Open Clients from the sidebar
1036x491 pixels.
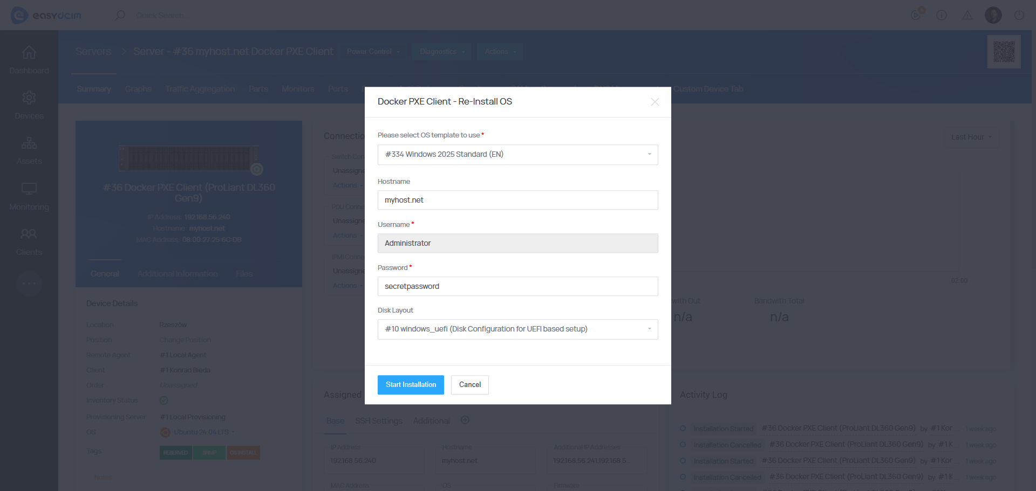pos(29,241)
